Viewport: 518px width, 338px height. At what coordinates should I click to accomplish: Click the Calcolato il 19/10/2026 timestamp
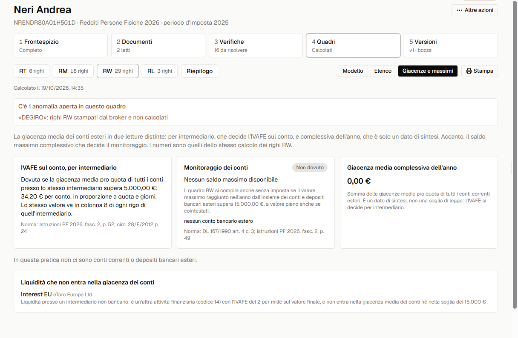(49, 88)
